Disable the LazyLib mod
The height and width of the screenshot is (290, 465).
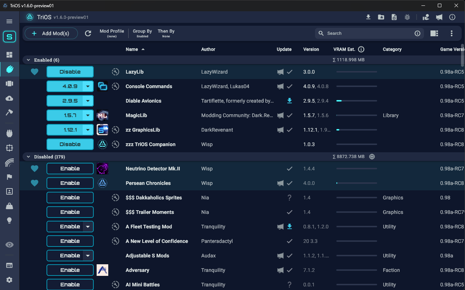(x=70, y=72)
